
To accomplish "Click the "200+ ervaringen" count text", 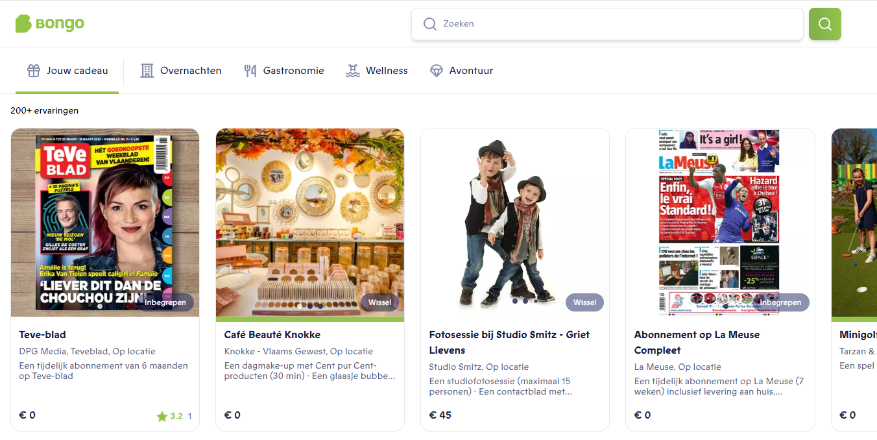I will point(45,111).
